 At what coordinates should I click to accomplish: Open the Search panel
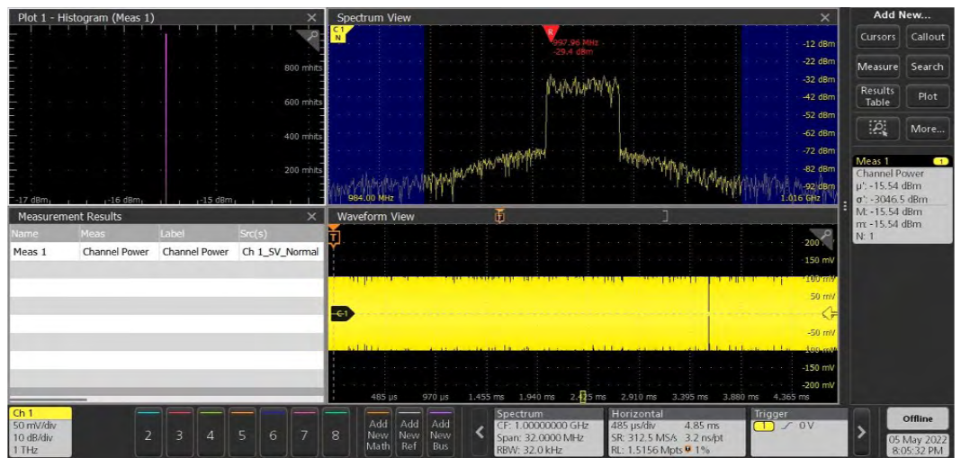(x=927, y=67)
